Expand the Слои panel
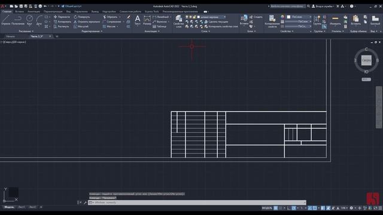Image resolution: width=383 pixels, height=215 pixels. tap(206, 31)
